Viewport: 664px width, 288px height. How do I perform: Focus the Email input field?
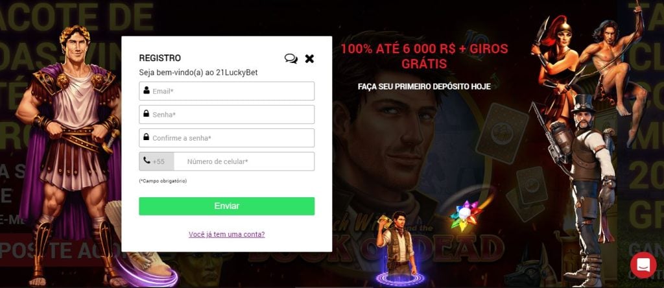(226, 91)
